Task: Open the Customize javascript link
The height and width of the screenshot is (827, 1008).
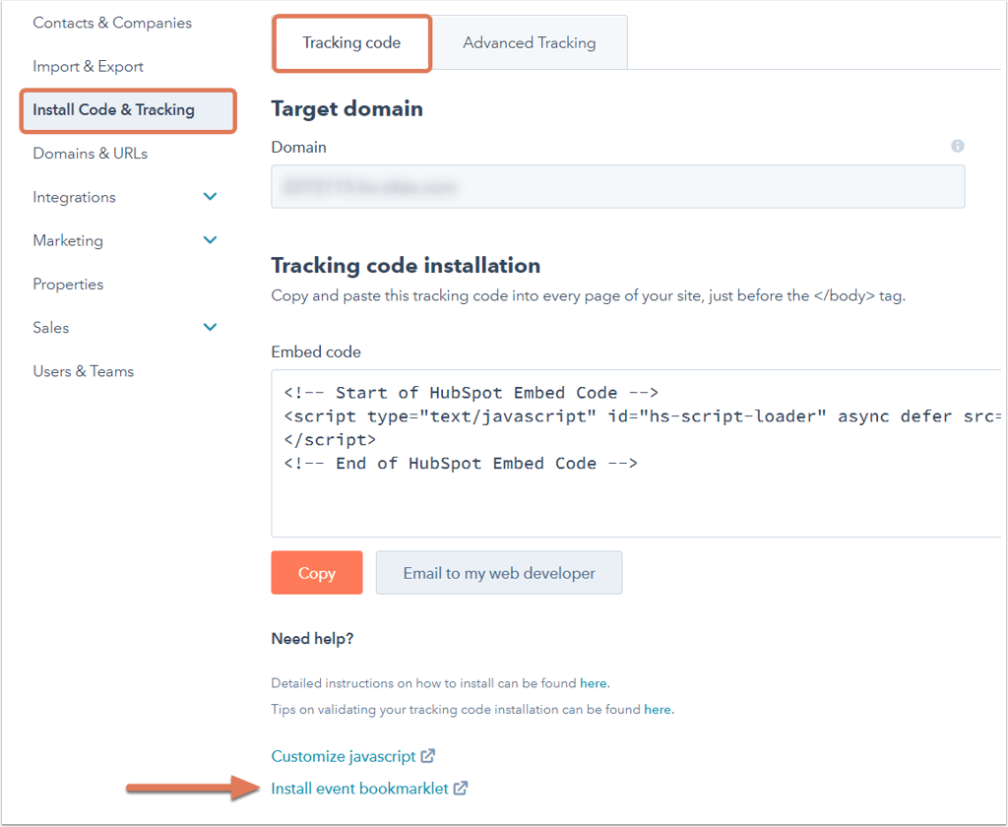Action: (344, 756)
